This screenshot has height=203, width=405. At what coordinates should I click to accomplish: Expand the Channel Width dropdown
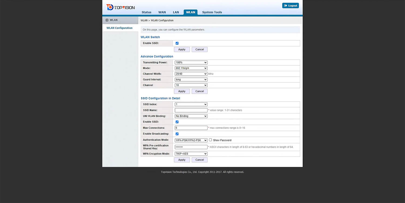coord(191,74)
